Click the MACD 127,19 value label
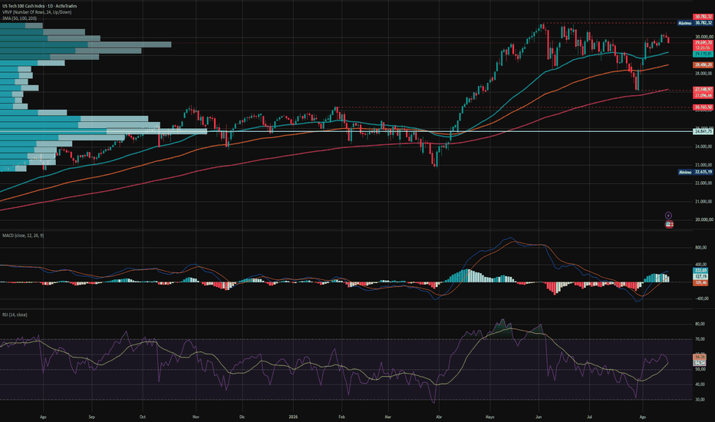This screenshot has height=422, width=715. click(x=700, y=276)
